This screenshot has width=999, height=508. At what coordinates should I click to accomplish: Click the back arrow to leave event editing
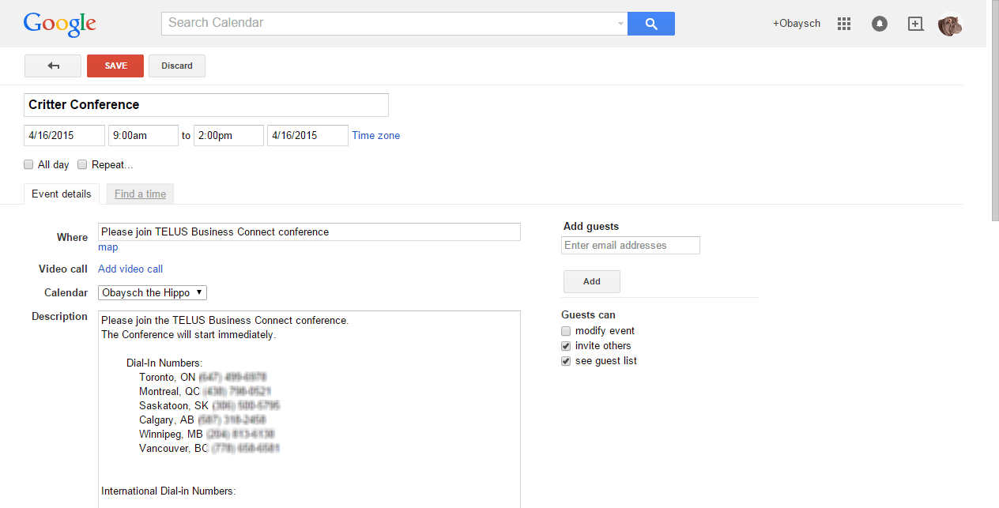pos(52,66)
